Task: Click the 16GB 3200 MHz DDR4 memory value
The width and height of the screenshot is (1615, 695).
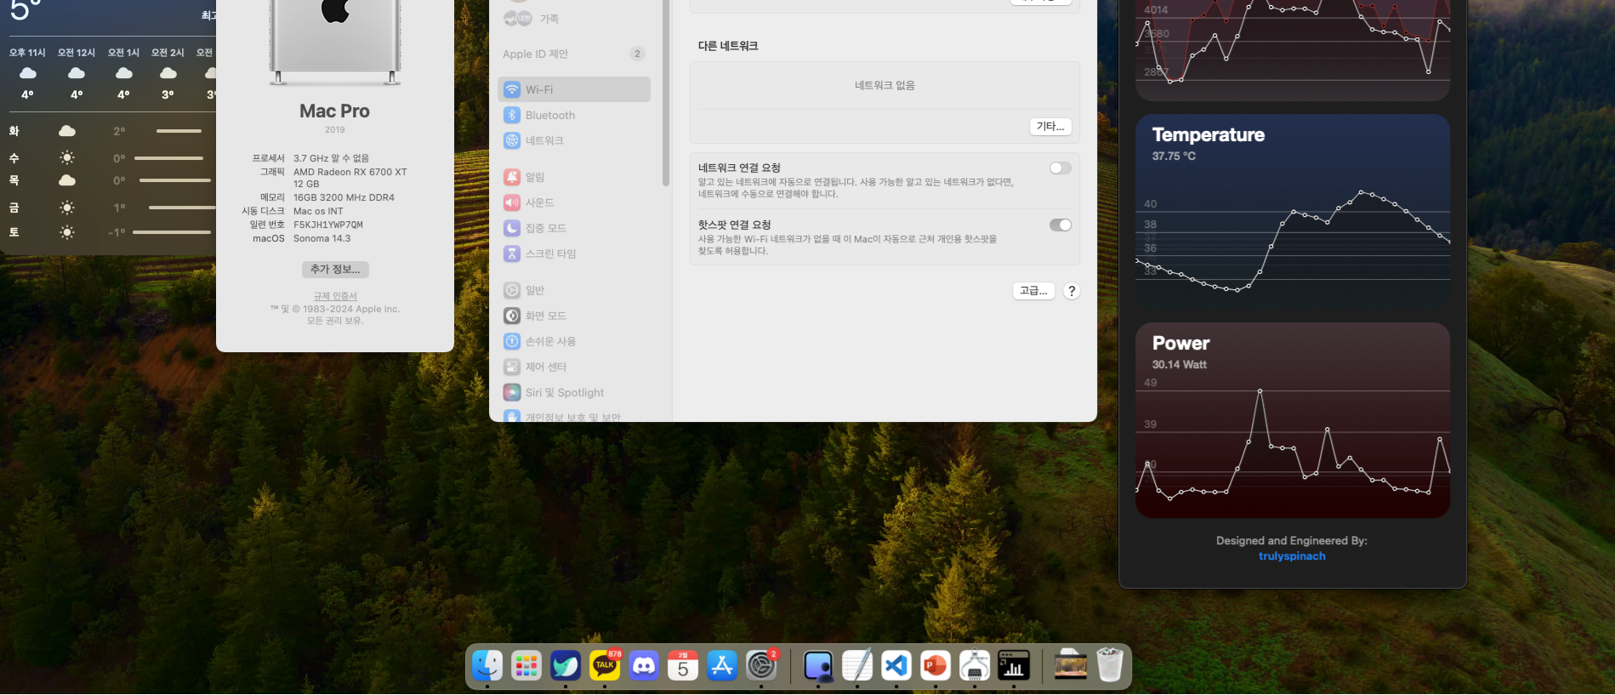Action: (344, 197)
